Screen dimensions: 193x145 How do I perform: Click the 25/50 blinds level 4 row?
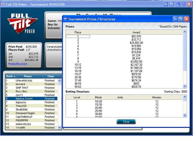coord(124,111)
